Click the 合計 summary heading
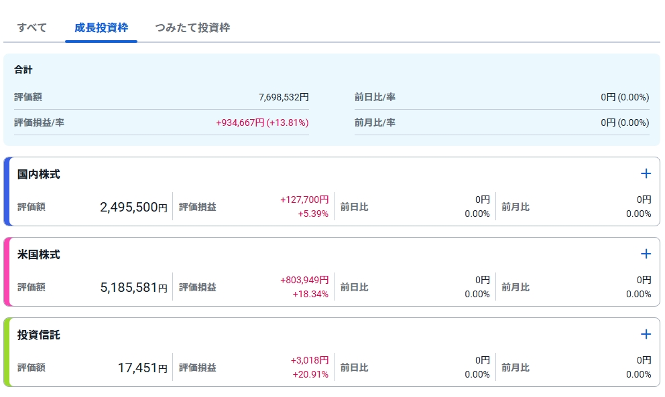 click(x=23, y=70)
